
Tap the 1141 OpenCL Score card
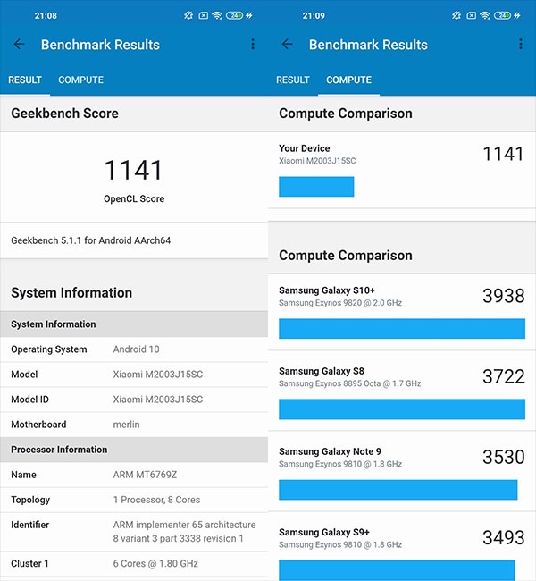[134, 179]
